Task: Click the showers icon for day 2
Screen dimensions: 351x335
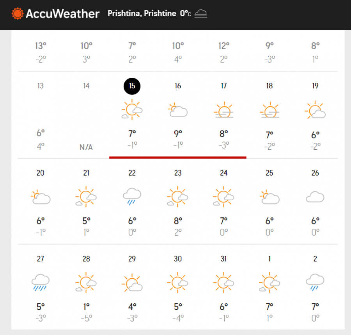Action: [315, 283]
